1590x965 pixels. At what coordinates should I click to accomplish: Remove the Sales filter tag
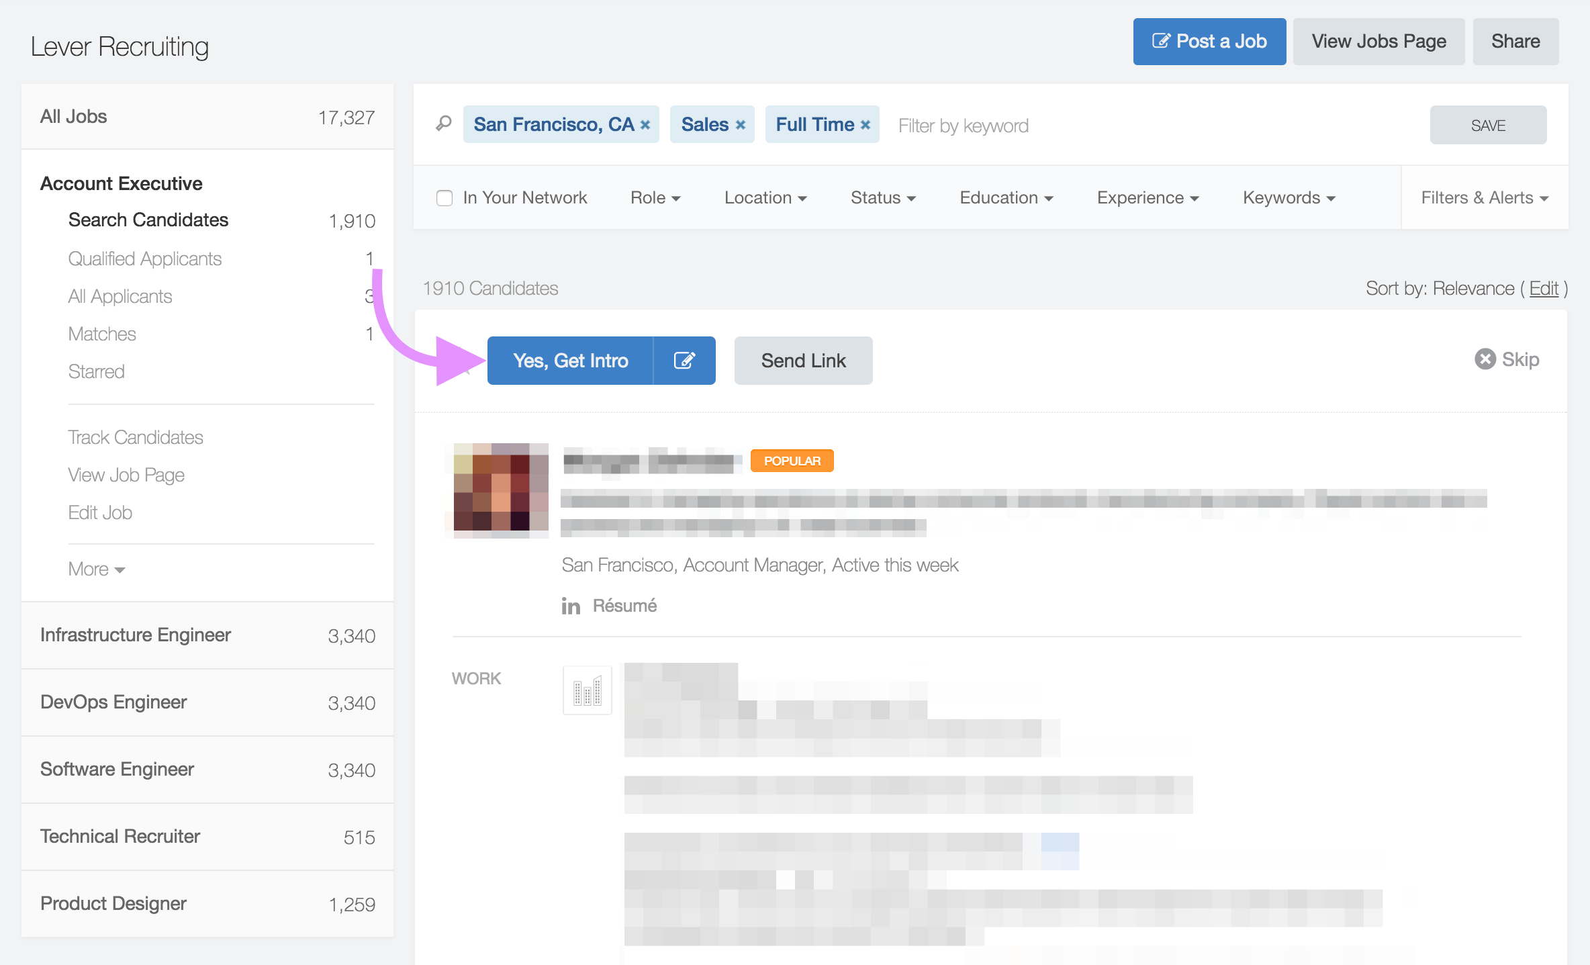(x=741, y=125)
